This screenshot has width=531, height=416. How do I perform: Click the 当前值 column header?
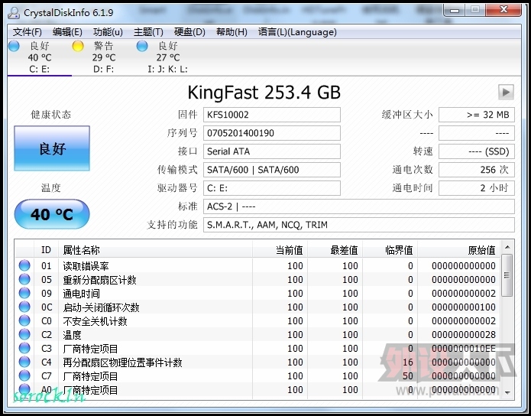(x=280, y=250)
